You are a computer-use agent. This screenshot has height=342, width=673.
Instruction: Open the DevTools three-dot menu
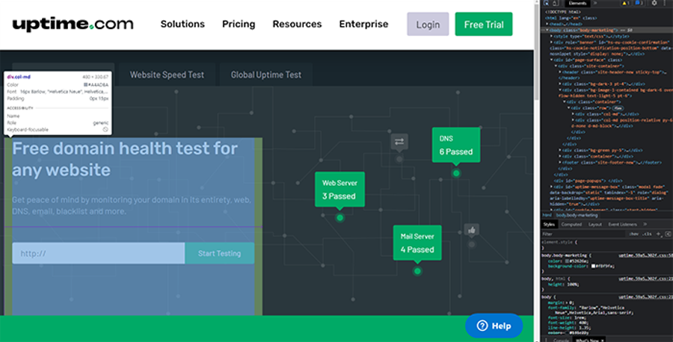pyautogui.click(x=665, y=3)
